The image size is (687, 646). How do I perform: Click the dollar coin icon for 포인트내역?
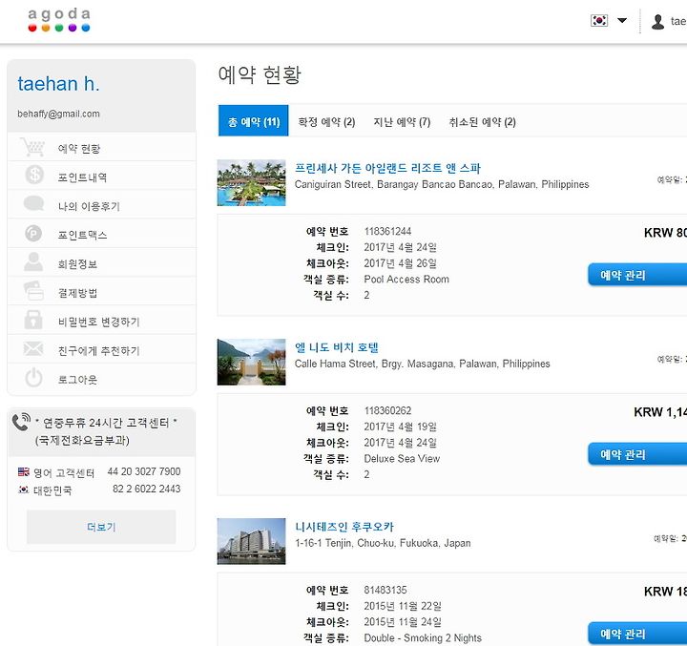point(34,175)
